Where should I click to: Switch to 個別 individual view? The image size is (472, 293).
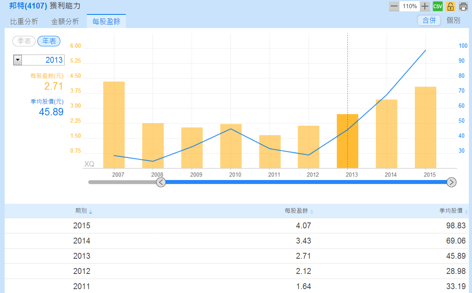453,21
